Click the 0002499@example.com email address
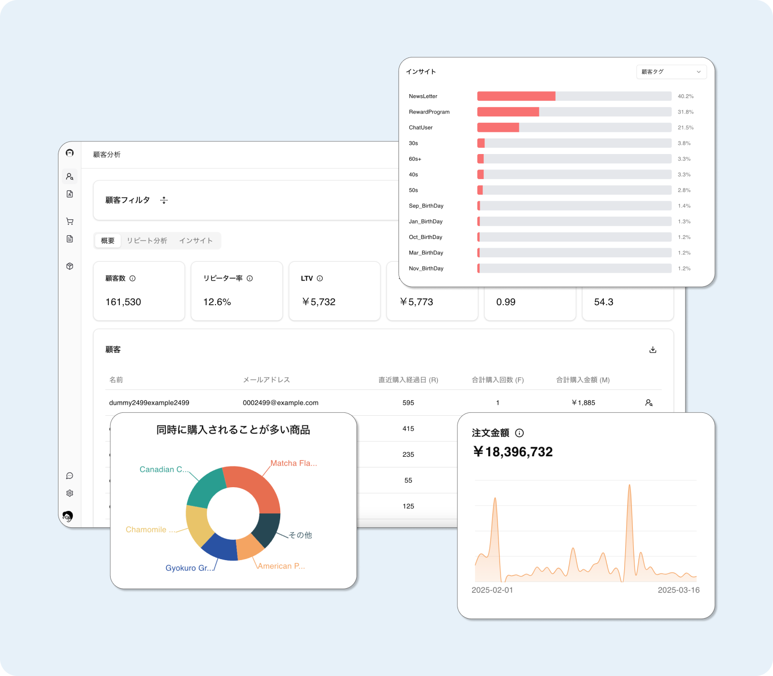The width and height of the screenshot is (773, 676). [x=280, y=403]
